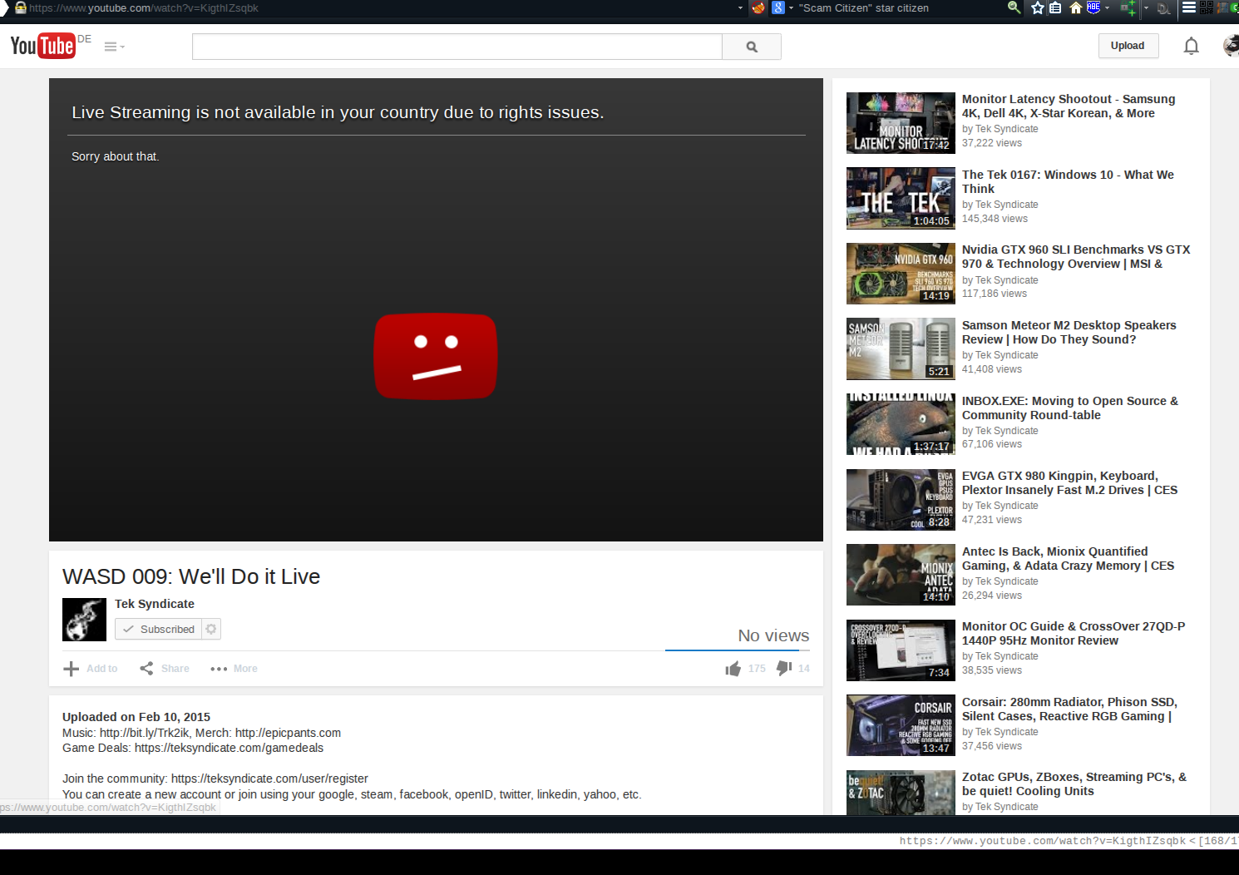Open the search engine selector dropdown arrow
Image resolution: width=1239 pixels, height=875 pixels.
click(791, 7)
